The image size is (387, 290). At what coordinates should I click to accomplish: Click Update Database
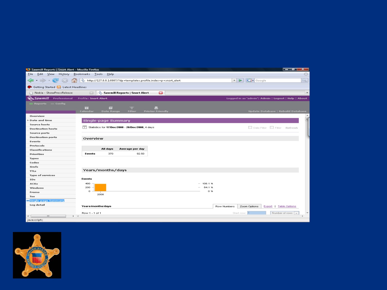[x=262, y=111]
